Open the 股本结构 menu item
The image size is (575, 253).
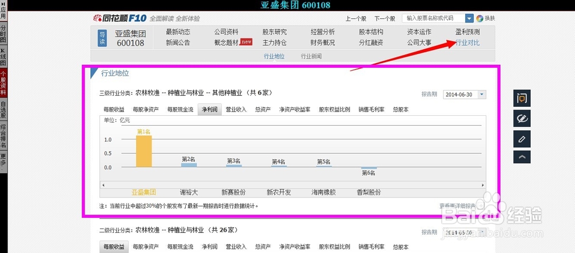point(371,32)
